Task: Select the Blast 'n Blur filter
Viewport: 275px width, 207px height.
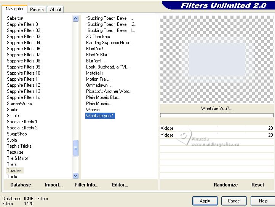Action: coord(97,55)
